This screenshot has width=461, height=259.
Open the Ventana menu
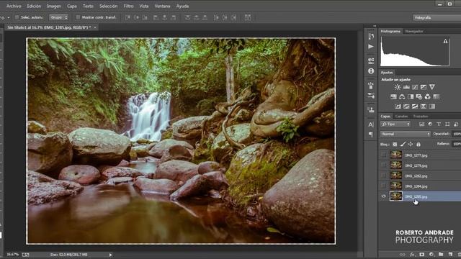point(162,6)
